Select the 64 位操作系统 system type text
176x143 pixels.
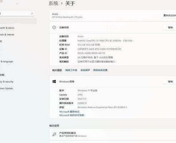(95, 58)
